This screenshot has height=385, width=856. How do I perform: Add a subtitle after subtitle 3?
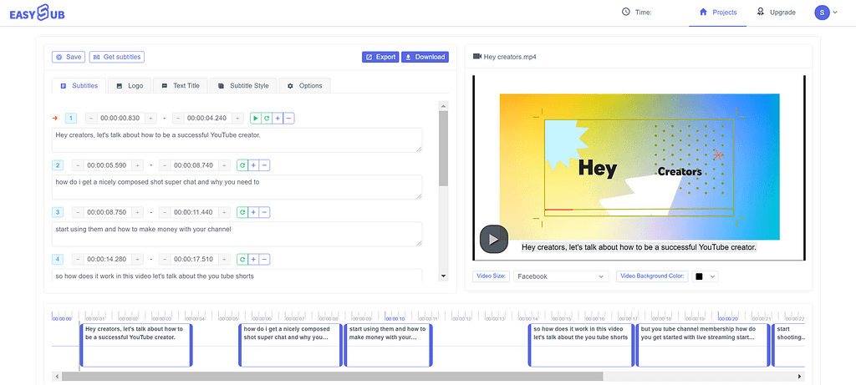click(x=252, y=212)
